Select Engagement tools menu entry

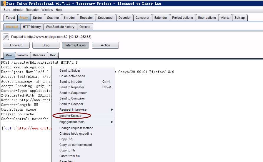[x=83, y=122]
